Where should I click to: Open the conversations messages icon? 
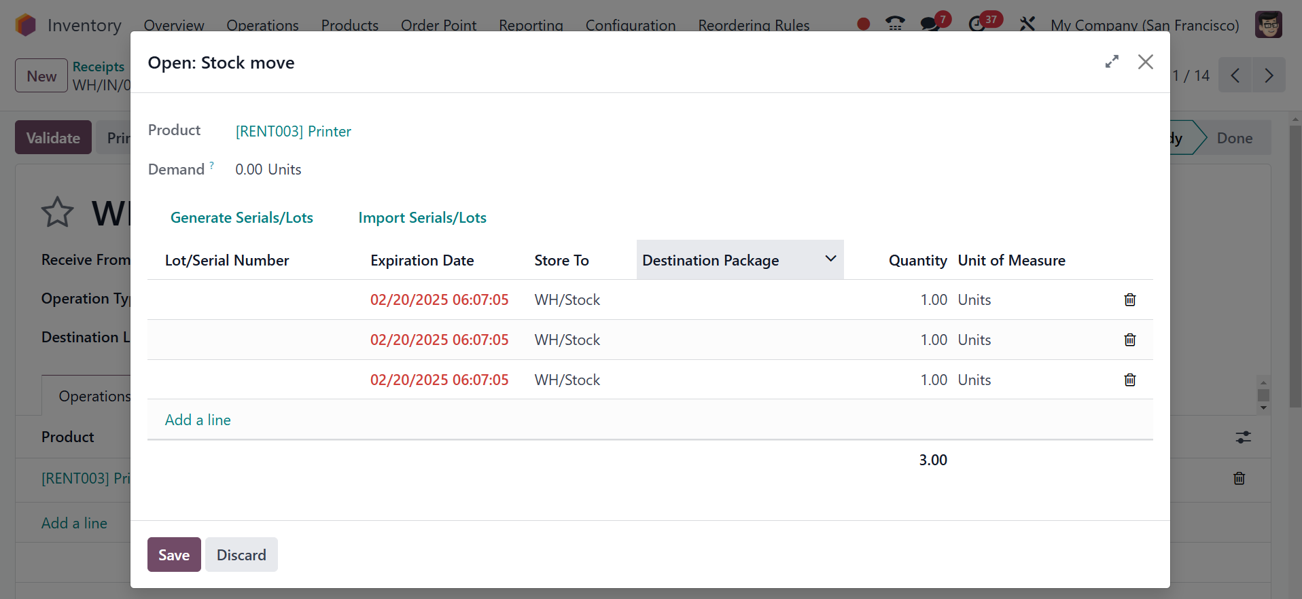pos(930,24)
